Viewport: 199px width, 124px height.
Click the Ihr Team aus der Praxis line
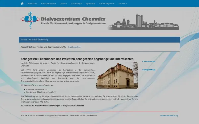[52, 106]
